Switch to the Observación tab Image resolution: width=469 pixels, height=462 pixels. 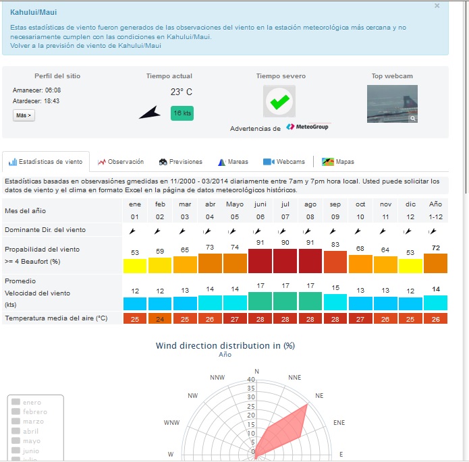pyautogui.click(x=121, y=162)
